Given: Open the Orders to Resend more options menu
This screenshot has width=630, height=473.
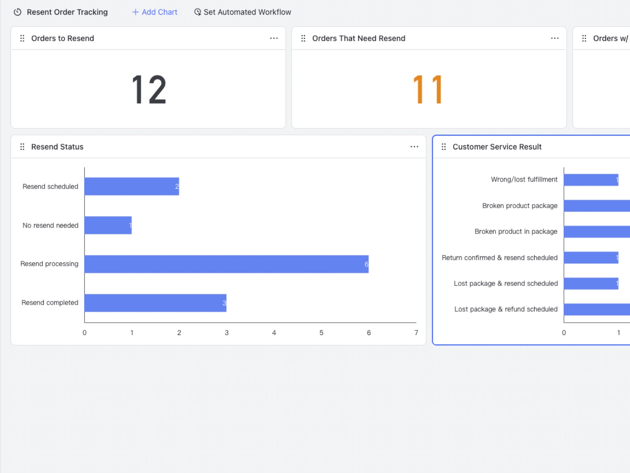Looking at the screenshot, I should tap(274, 38).
